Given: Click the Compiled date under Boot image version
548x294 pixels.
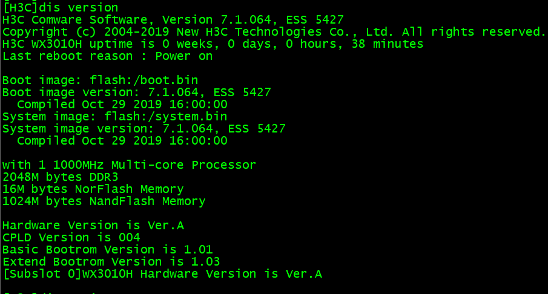Looking at the screenshot, I should point(122,105).
